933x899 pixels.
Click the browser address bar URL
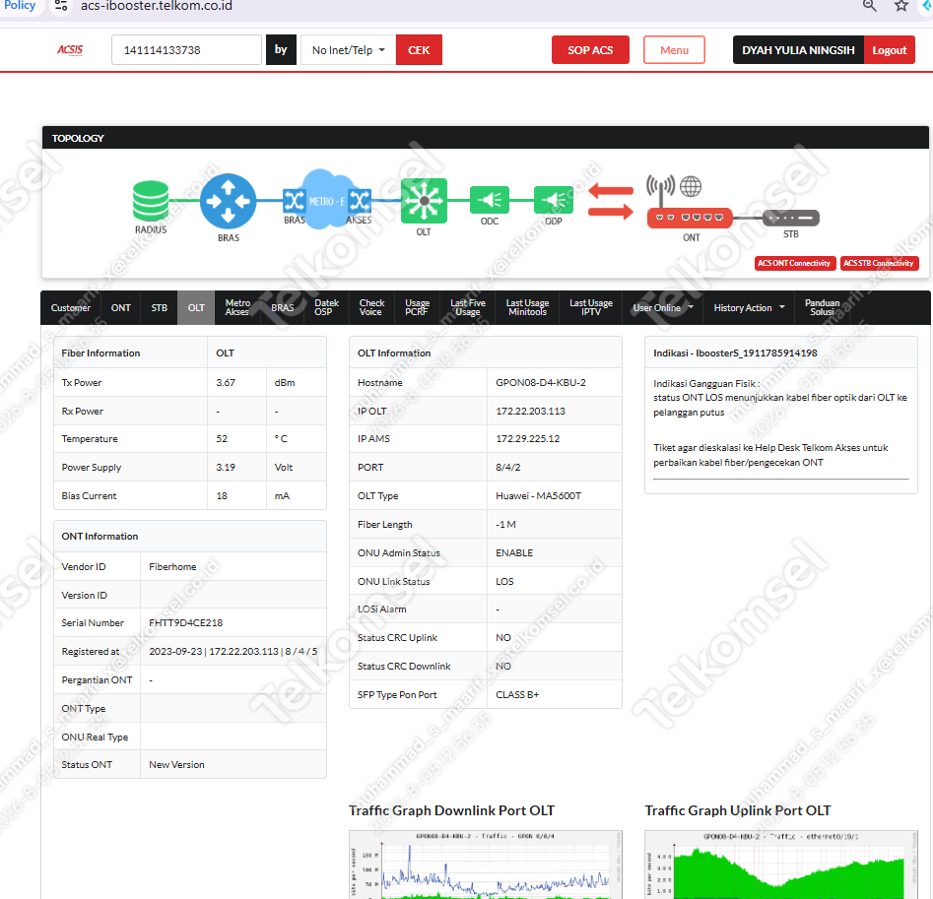point(157,6)
